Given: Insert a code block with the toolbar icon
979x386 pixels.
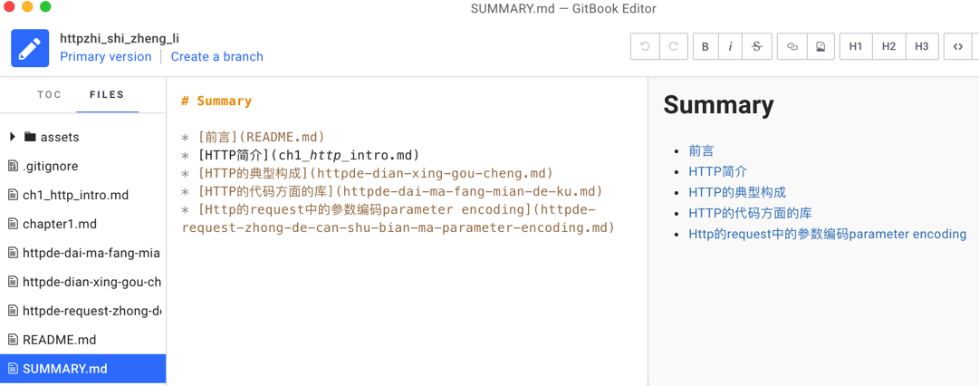Looking at the screenshot, I should coord(958,47).
